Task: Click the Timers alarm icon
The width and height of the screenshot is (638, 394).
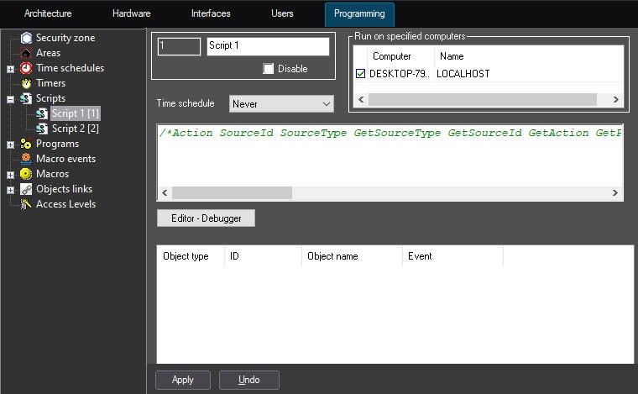Action: point(27,83)
